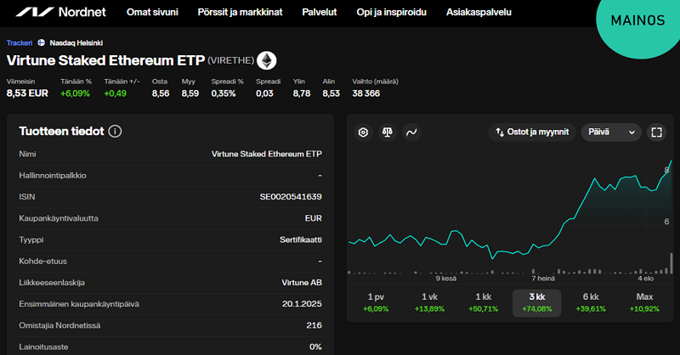
Task: Expand chart to fullscreen
Action: click(x=656, y=132)
